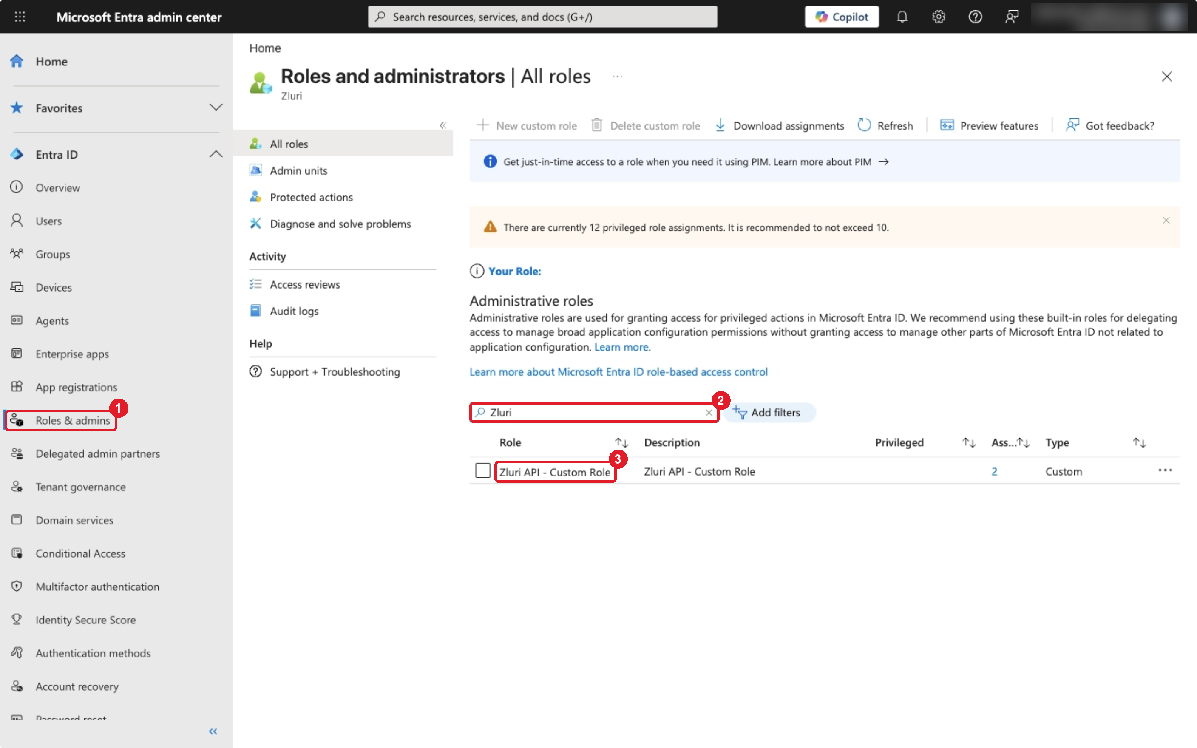The width and height of the screenshot is (1197, 748).
Task: Open Roles & admins in sidebar
Action: [72, 420]
